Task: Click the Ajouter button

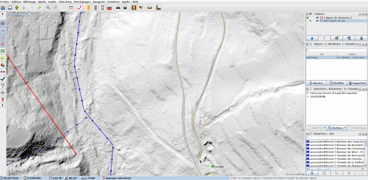Action: 316,83
